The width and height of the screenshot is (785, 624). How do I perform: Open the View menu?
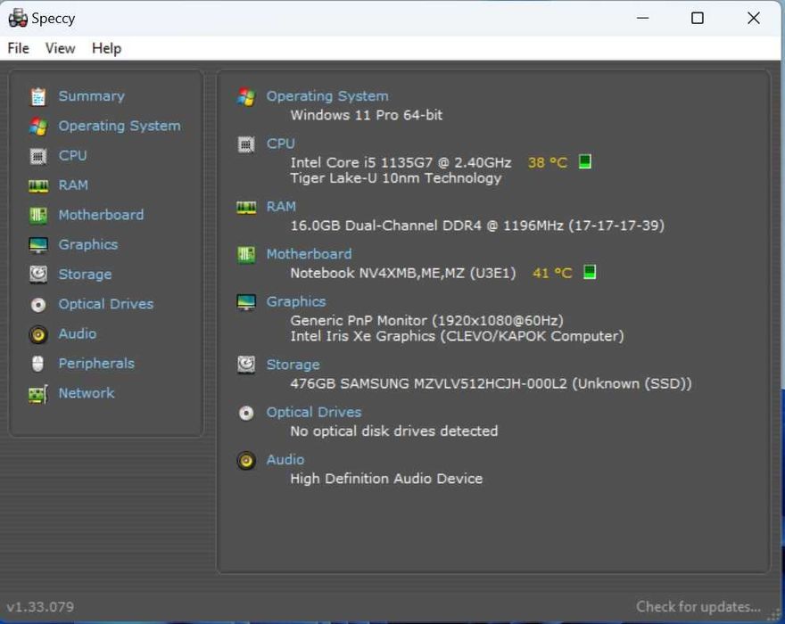[60, 48]
